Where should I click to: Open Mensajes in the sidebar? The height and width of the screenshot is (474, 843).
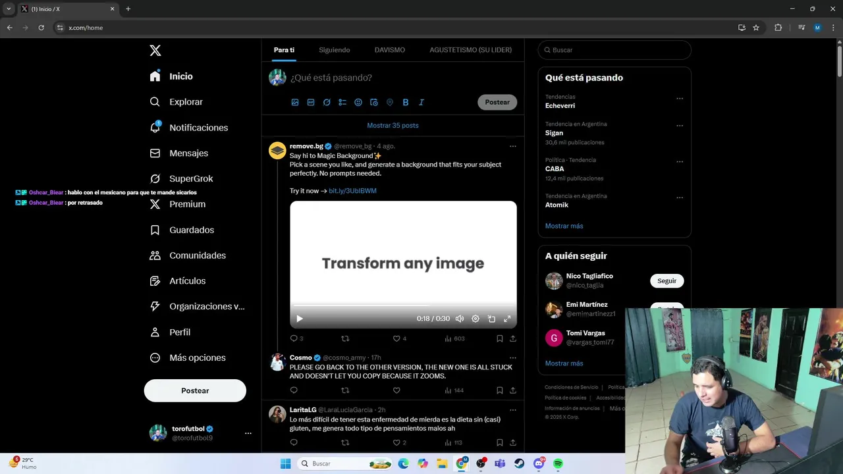(x=179, y=153)
